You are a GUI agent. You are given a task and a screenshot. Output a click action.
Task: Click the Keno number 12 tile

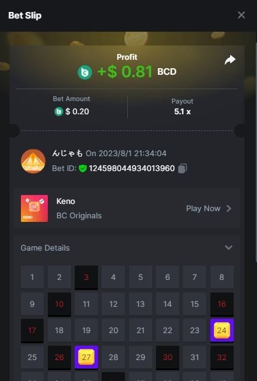[x=114, y=304]
